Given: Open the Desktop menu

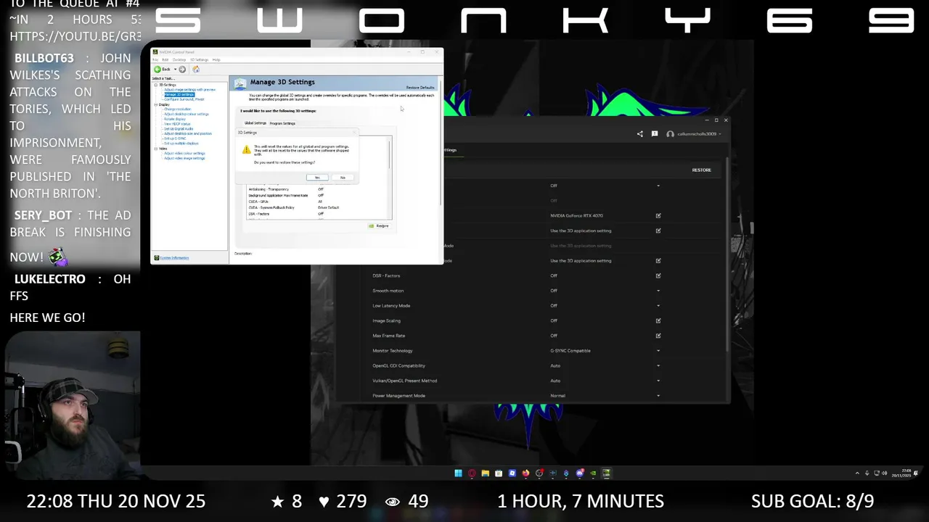Looking at the screenshot, I should (x=179, y=59).
